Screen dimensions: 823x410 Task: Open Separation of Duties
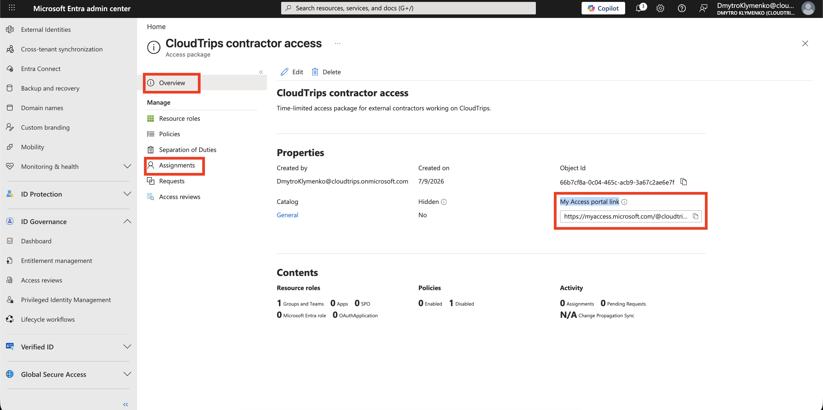188,150
